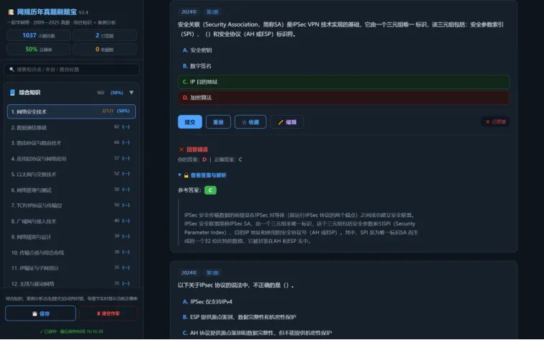Click the red X answered-wrong status badge
The image size is (544, 340).
point(495,121)
